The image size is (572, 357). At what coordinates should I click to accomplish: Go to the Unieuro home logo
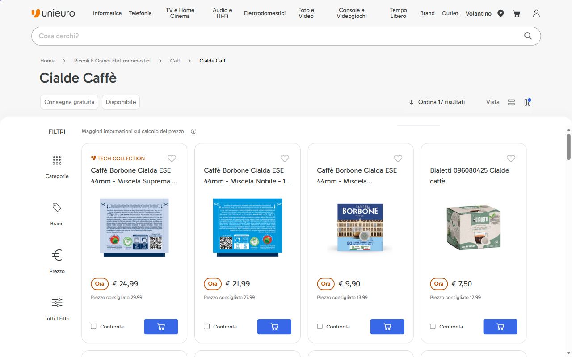pyautogui.click(x=53, y=13)
